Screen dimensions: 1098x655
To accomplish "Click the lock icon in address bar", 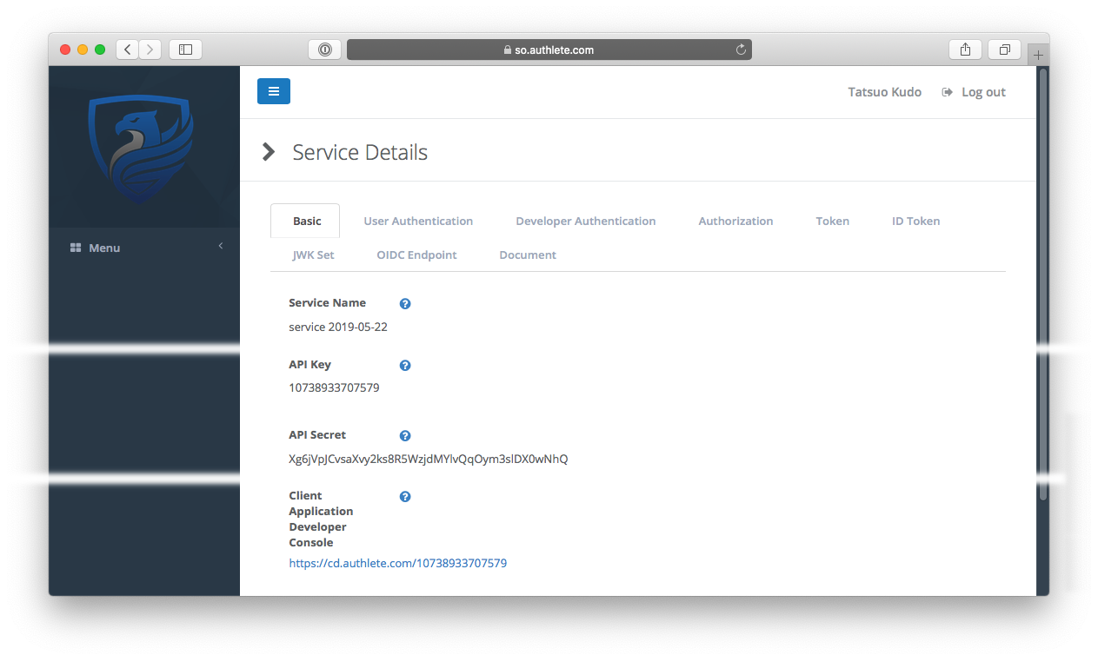I will click(x=508, y=50).
